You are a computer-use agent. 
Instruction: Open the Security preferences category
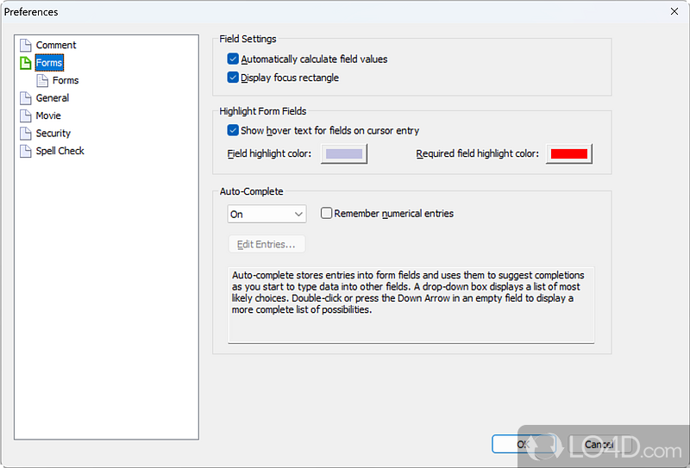53,134
